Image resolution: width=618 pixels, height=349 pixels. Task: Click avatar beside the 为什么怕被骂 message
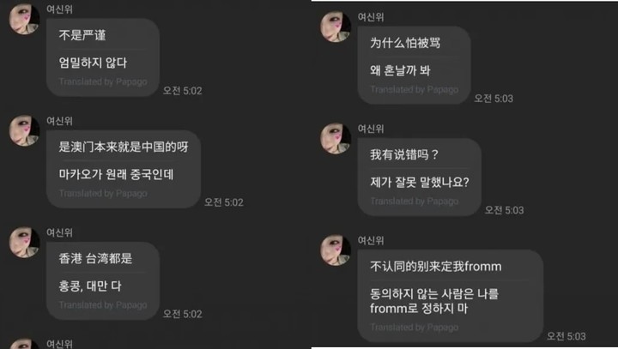point(336,27)
